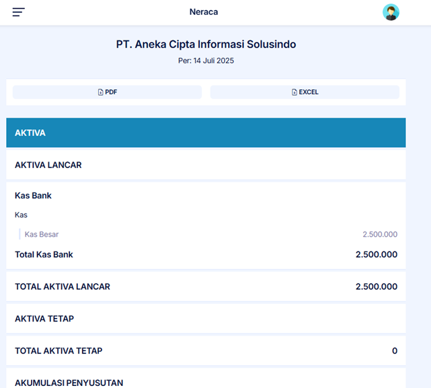The width and height of the screenshot is (431, 388).
Task: Click the Total Kas Bank amount value
Action: (377, 255)
